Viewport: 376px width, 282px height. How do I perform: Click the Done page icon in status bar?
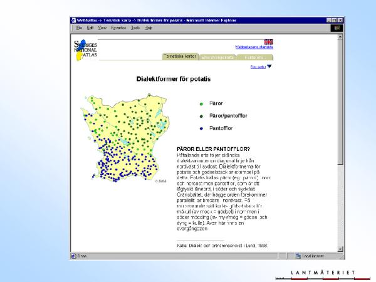click(73, 256)
